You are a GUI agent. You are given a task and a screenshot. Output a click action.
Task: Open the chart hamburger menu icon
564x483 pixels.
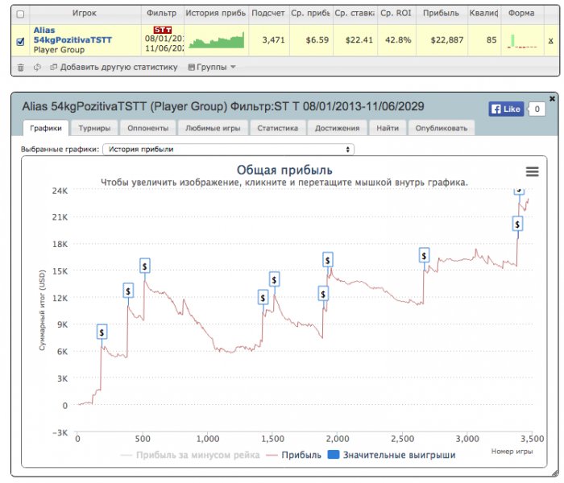click(532, 171)
